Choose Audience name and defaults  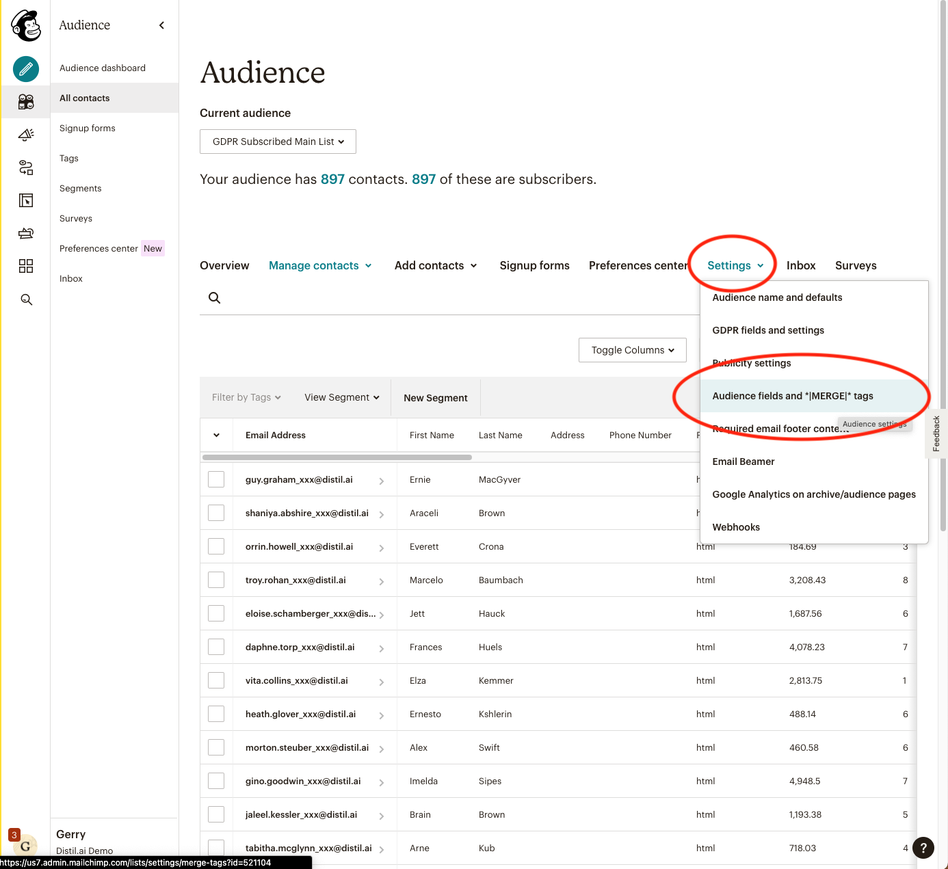(814, 297)
